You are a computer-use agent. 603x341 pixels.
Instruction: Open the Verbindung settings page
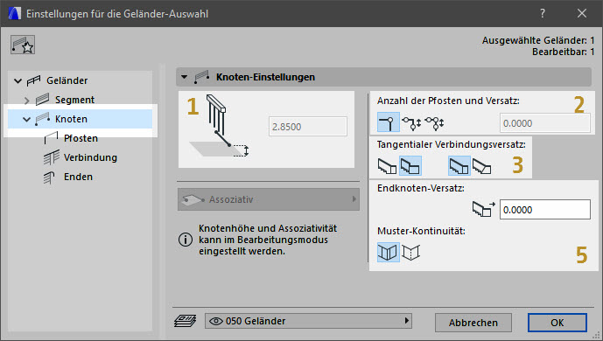click(90, 157)
